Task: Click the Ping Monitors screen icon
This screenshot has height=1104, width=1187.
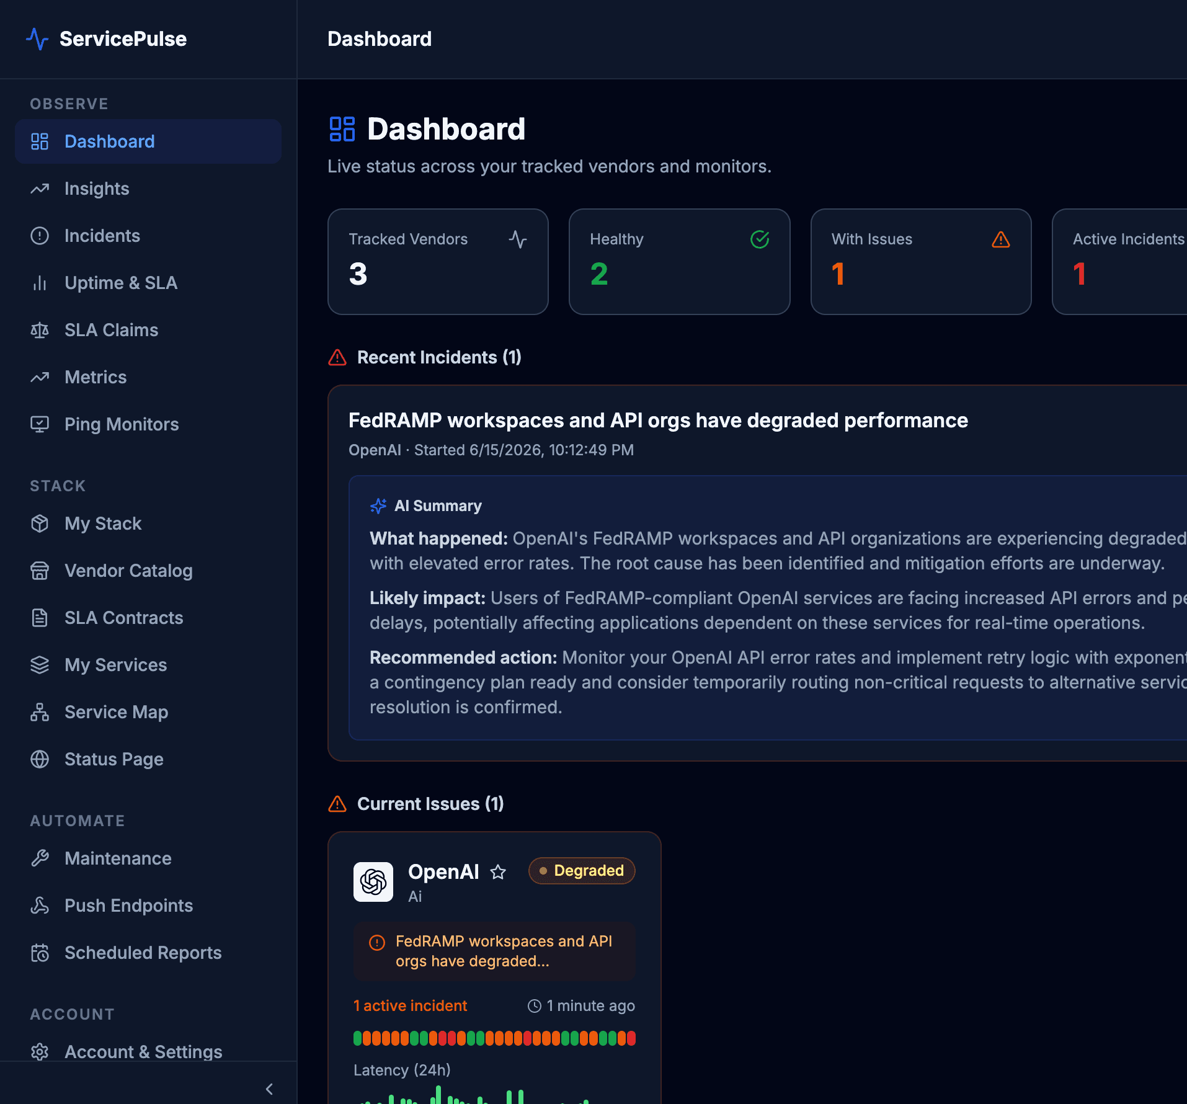Action: coord(40,424)
